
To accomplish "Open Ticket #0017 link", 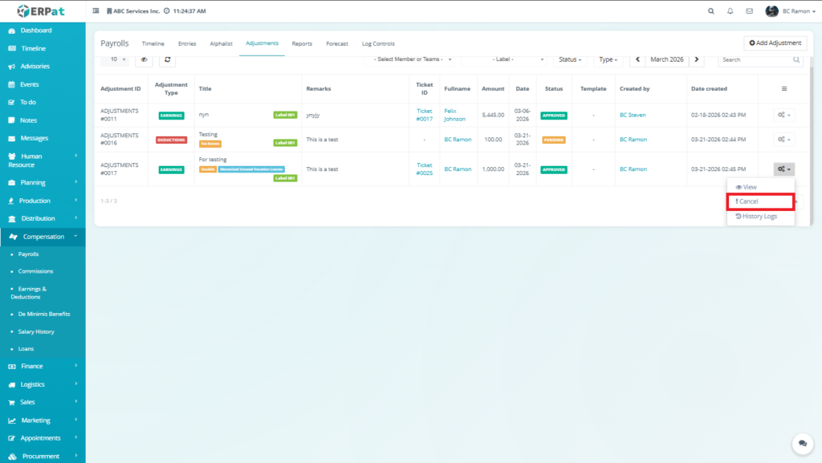I will [424, 115].
